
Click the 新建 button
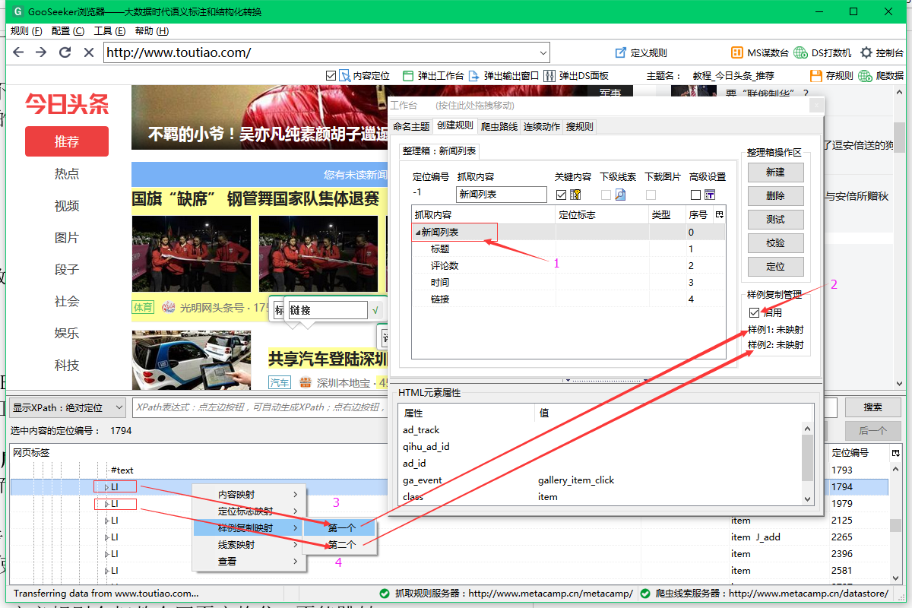point(775,172)
